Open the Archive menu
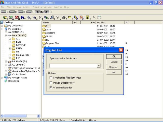Image resolution: width=163 pixels, height=122 pixels. (48, 7)
